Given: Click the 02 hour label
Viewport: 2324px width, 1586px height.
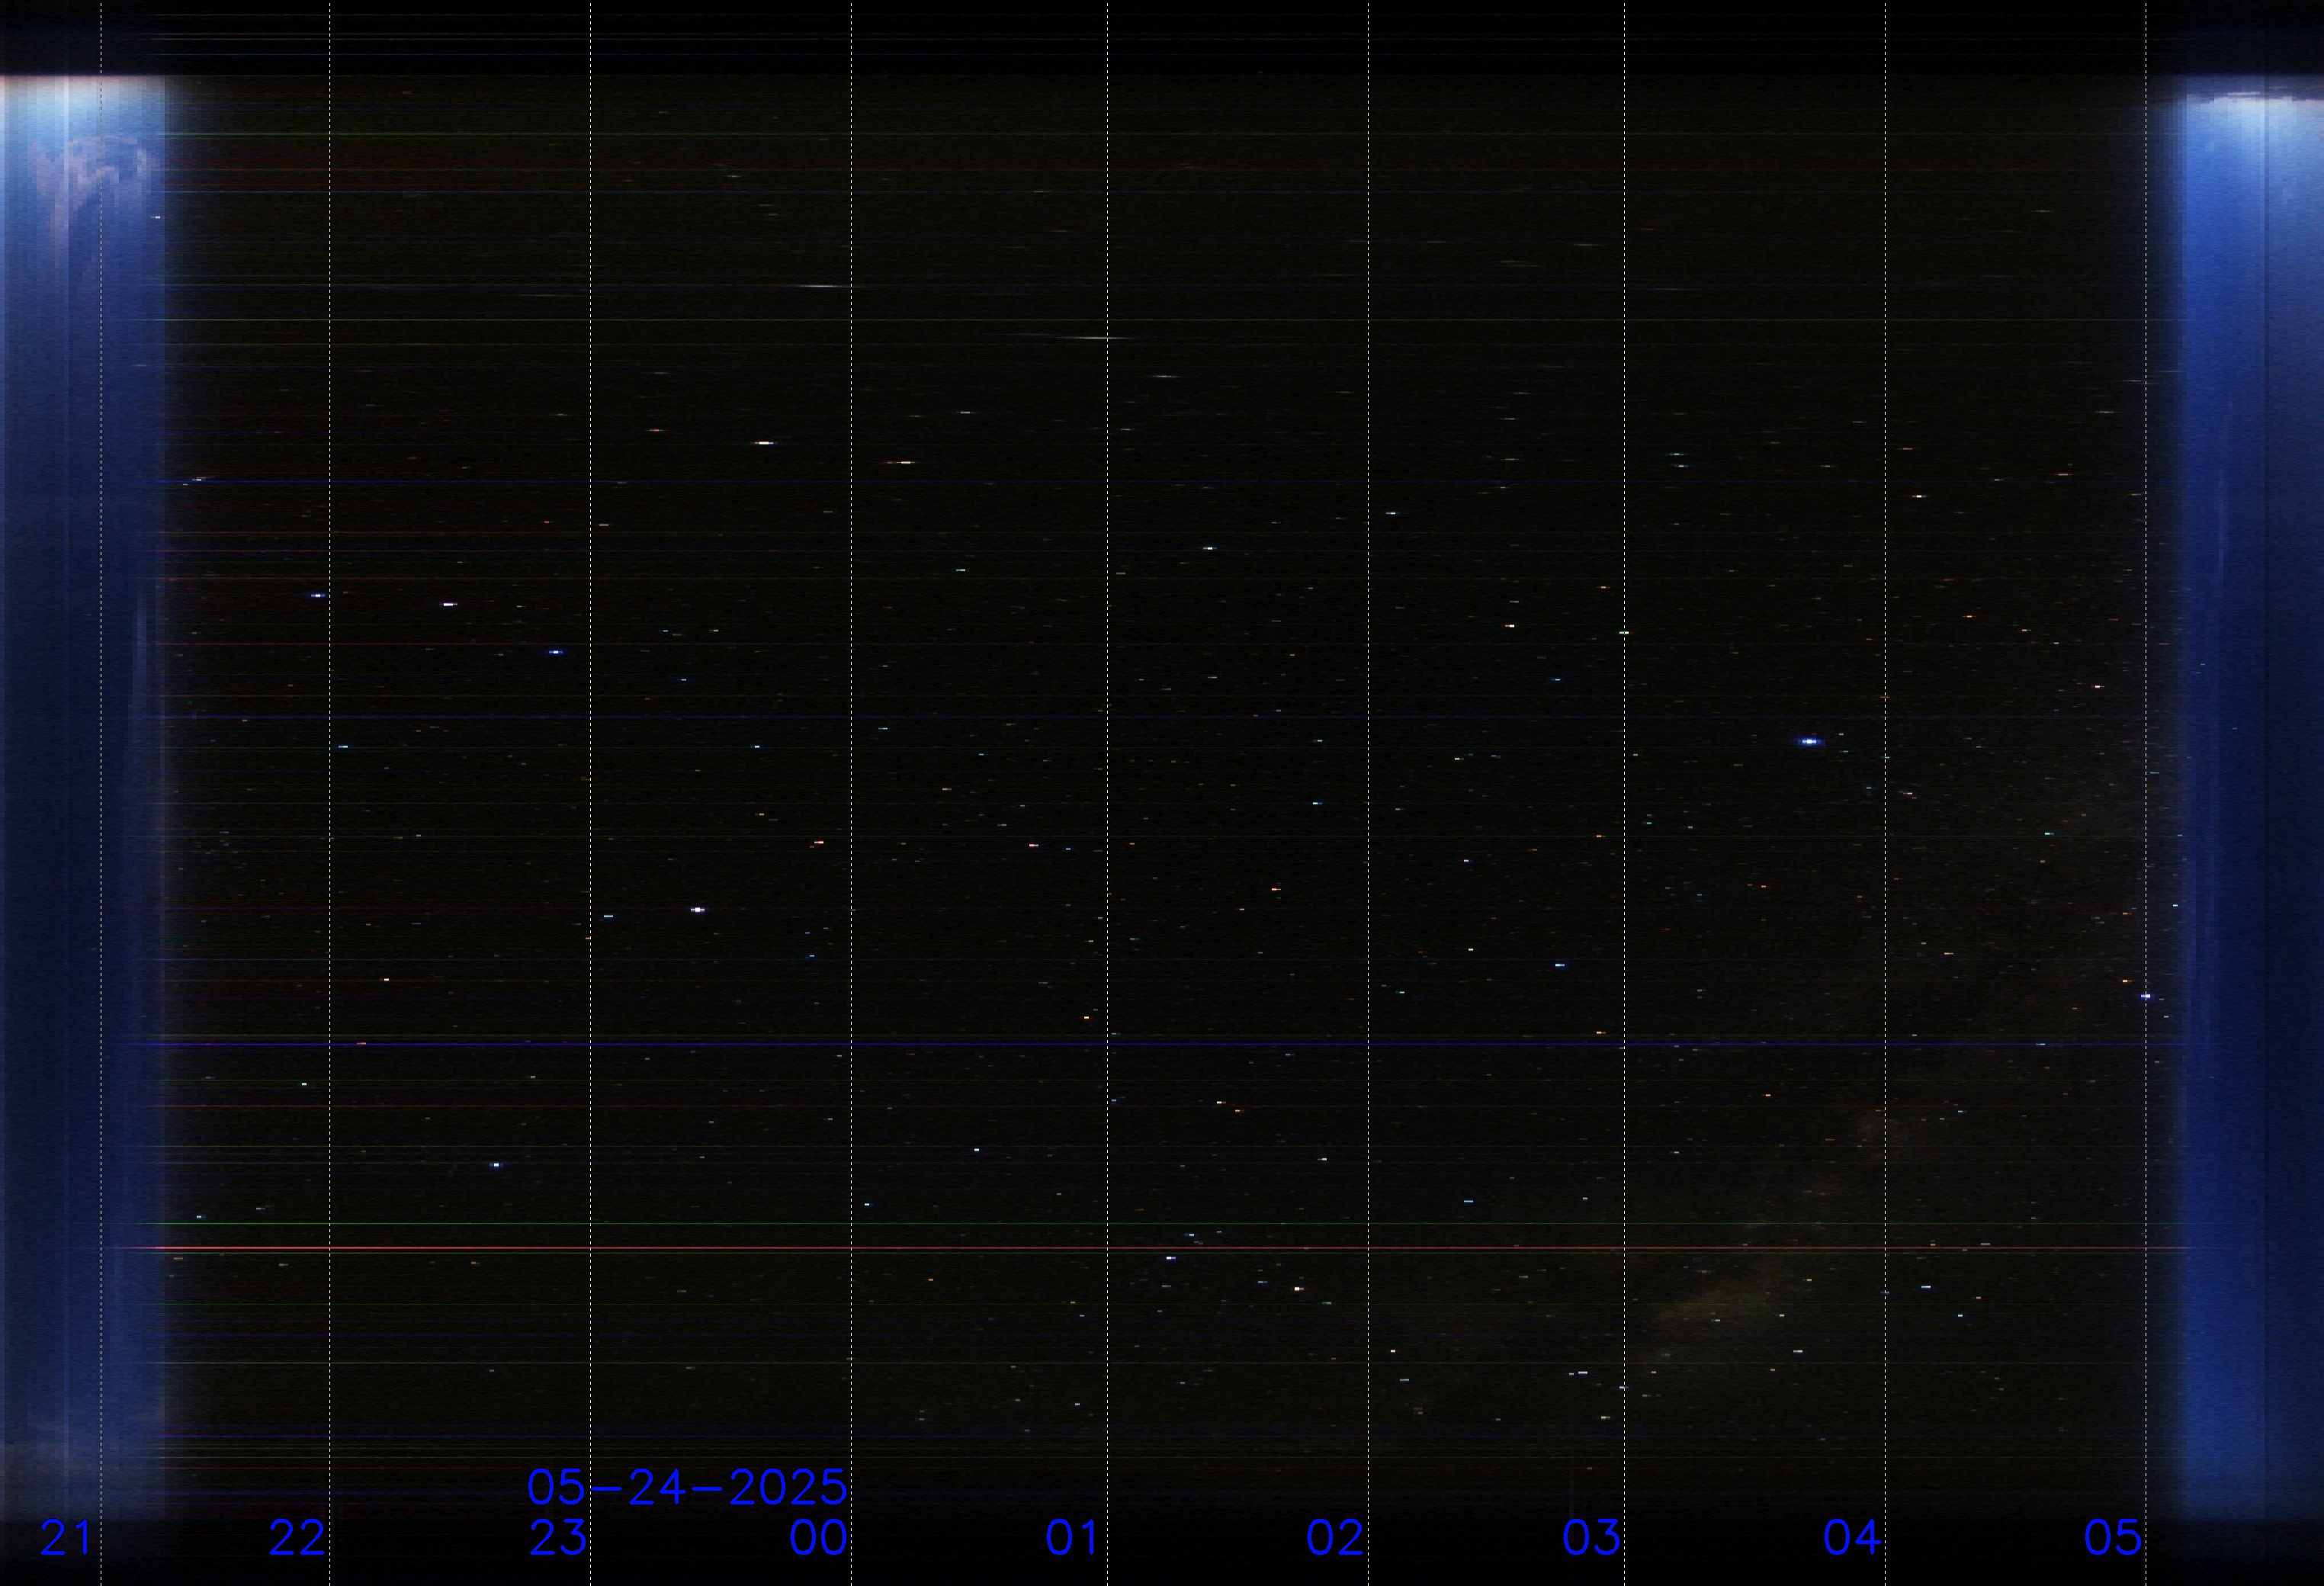Looking at the screenshot, I should 1335,1538.
